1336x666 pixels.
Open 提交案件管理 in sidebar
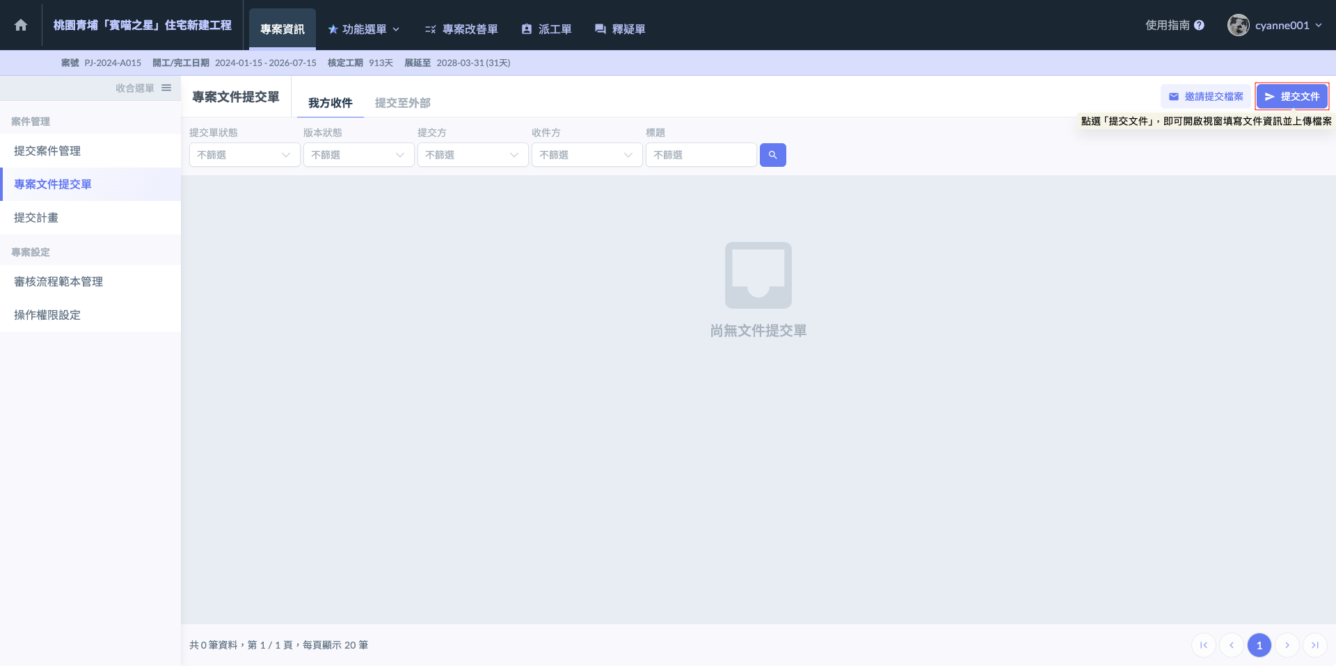(90, 151)
